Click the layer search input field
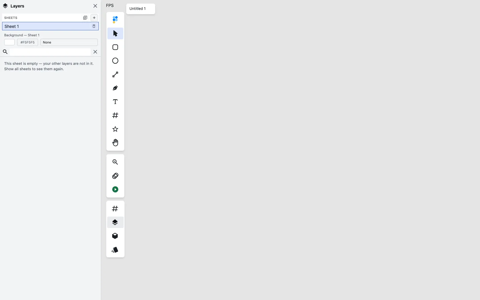The width and height of the screenshot is (480, 300). point(50,52)
